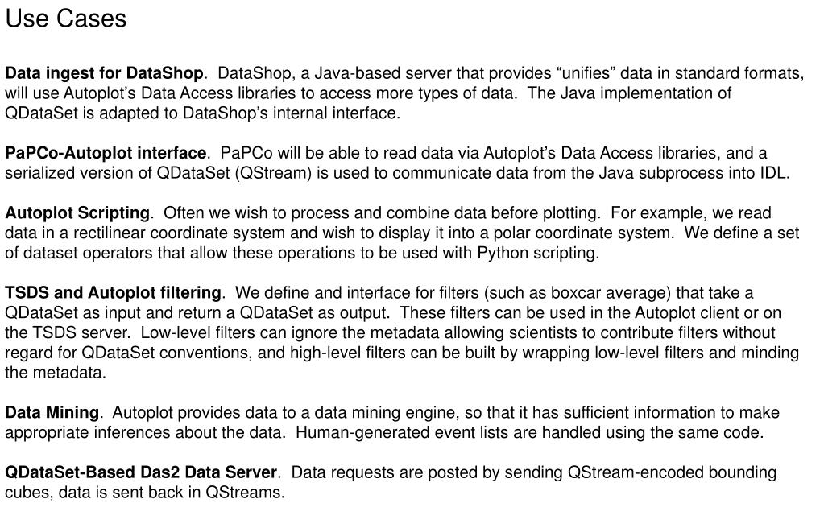Click the bold 'Data ingest for DataShop' heading
This screenshot has width=824, height=524.
(x=104, y=73)
